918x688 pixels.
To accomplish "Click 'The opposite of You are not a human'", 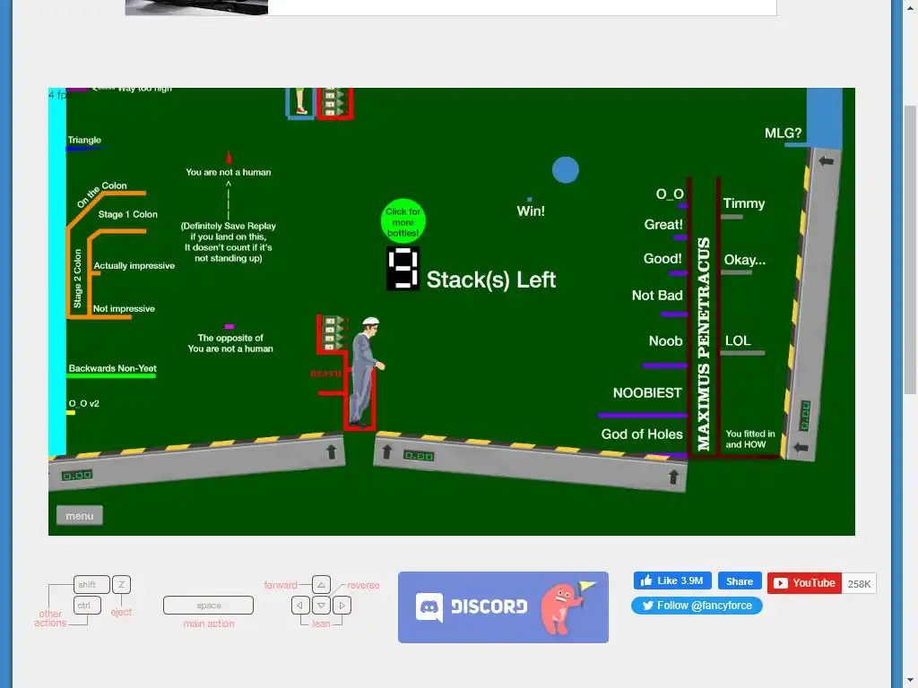I will point(230,343).
